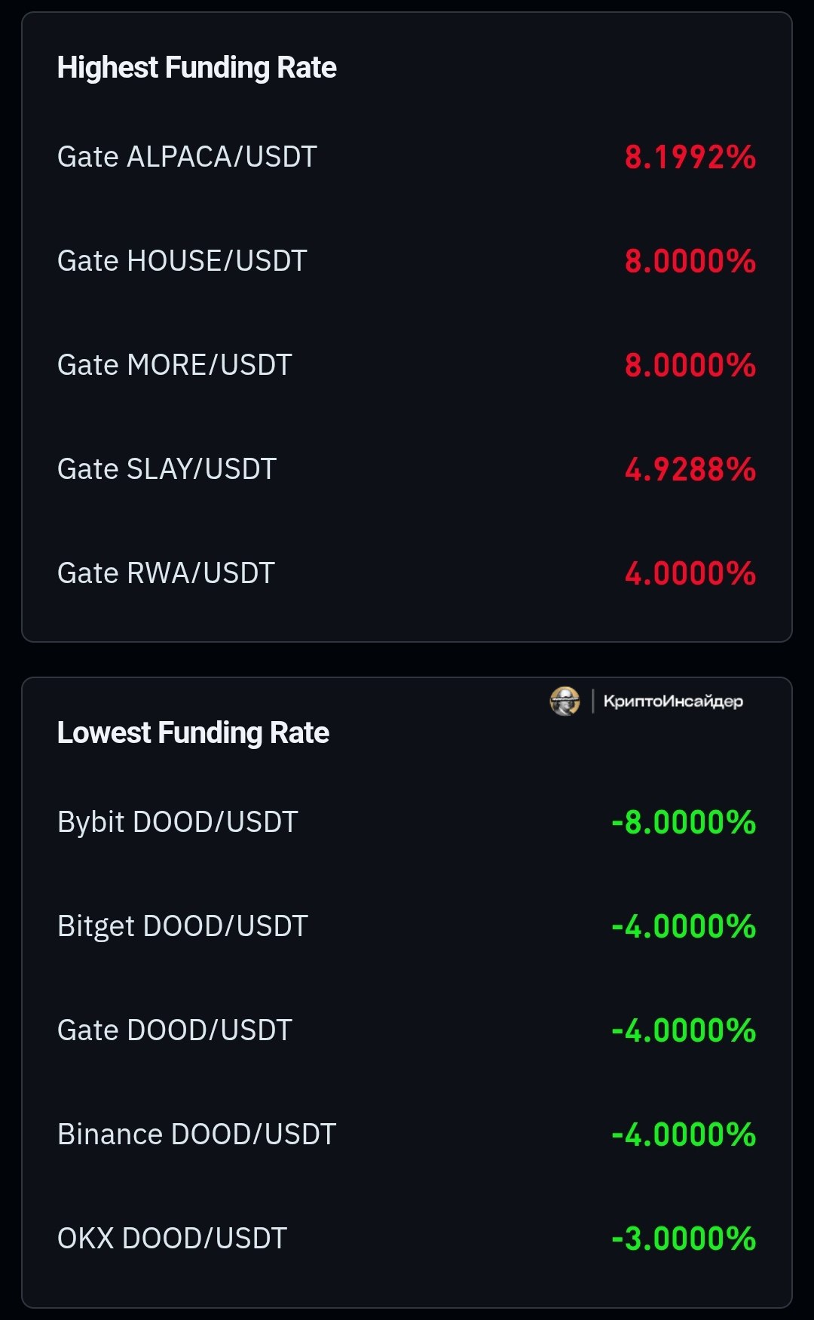
Task: Choose the Binance DOOD/USDT pair
Action: (x=196, y=1134)
